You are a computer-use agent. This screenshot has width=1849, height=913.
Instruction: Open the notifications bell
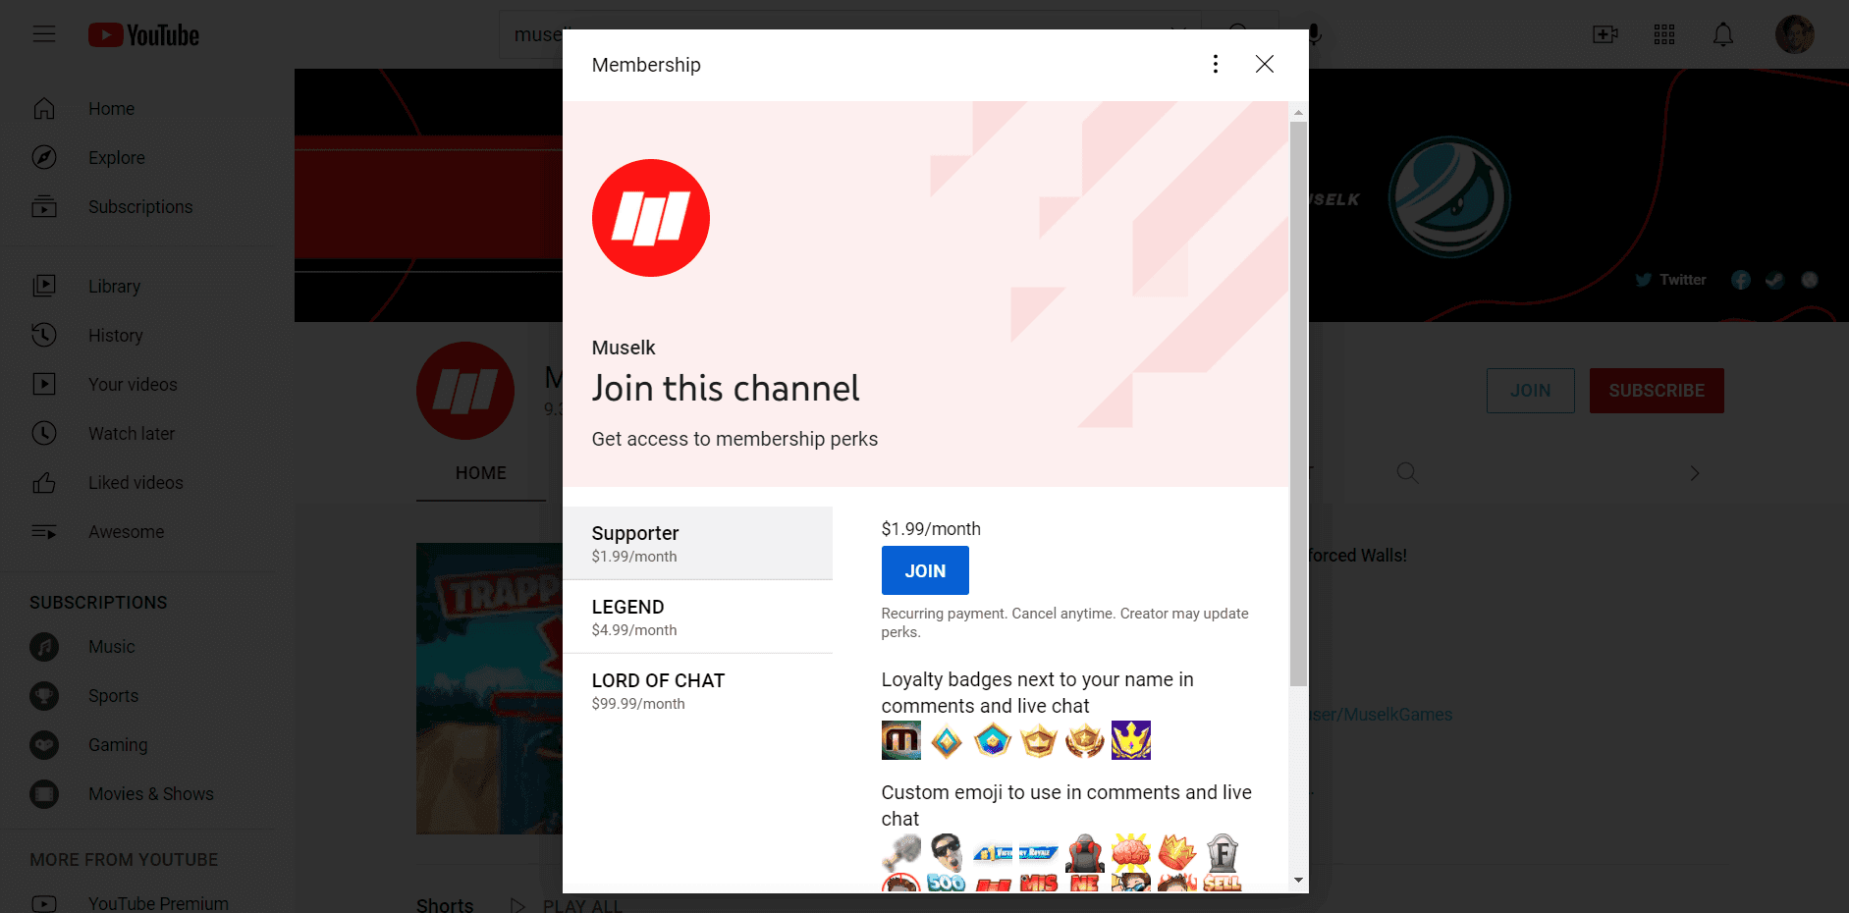pos(1723,33)
